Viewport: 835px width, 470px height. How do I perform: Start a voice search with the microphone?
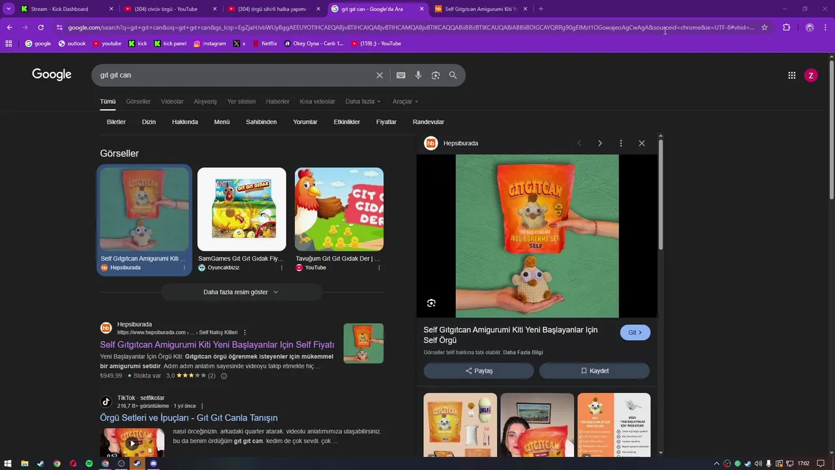pos(418,75)
